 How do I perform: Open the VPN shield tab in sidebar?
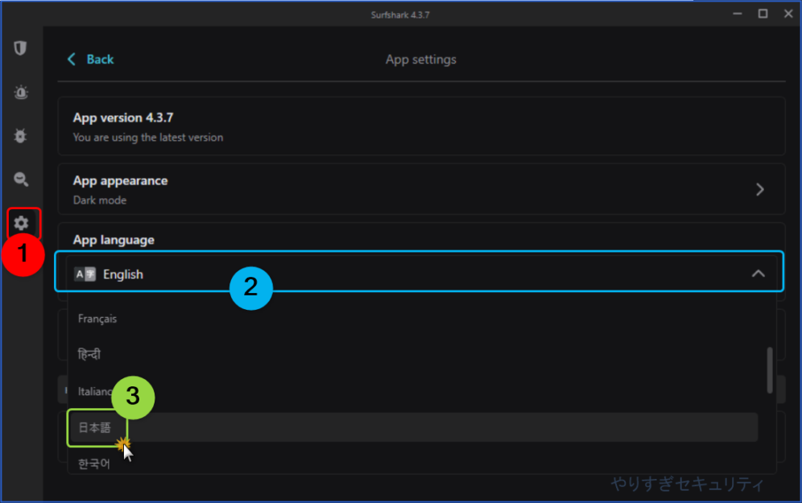click(x=20, y=48)
